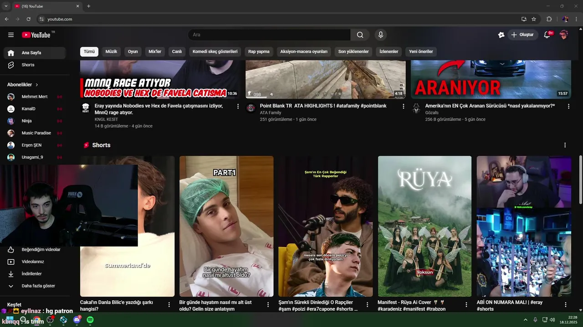Select the Mix'ler filter chip
This screenshot has height=327, width=583.
(x=155, y=52)
